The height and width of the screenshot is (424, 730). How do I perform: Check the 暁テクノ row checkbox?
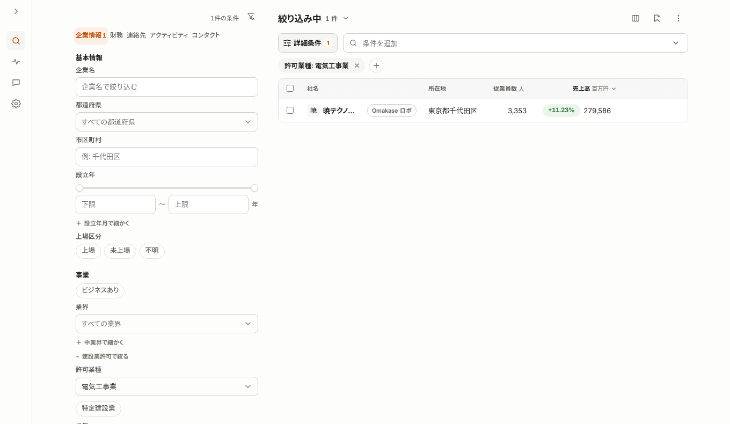point(290,110)
